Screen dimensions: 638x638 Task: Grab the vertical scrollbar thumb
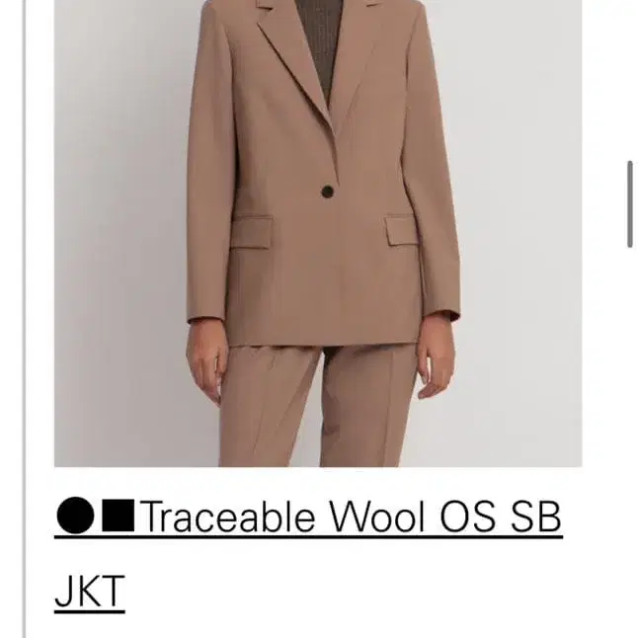[630, 203]
